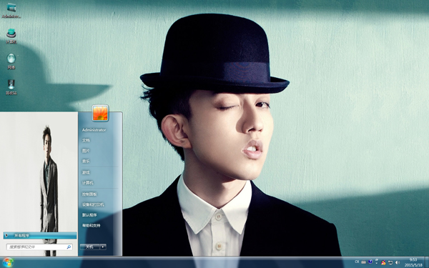
Task: Open the QQ penguin tray icon
Action: (383, 262)
